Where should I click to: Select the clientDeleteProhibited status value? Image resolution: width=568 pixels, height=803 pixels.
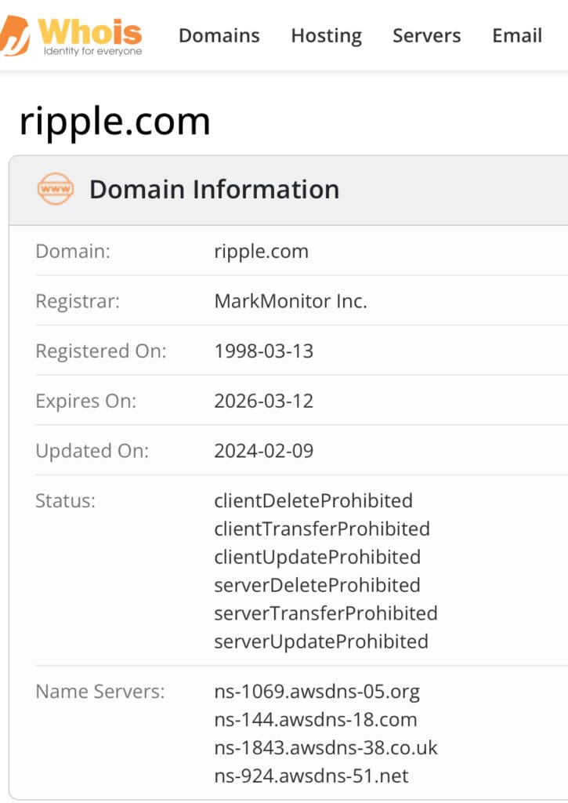[x=314, y=501]
